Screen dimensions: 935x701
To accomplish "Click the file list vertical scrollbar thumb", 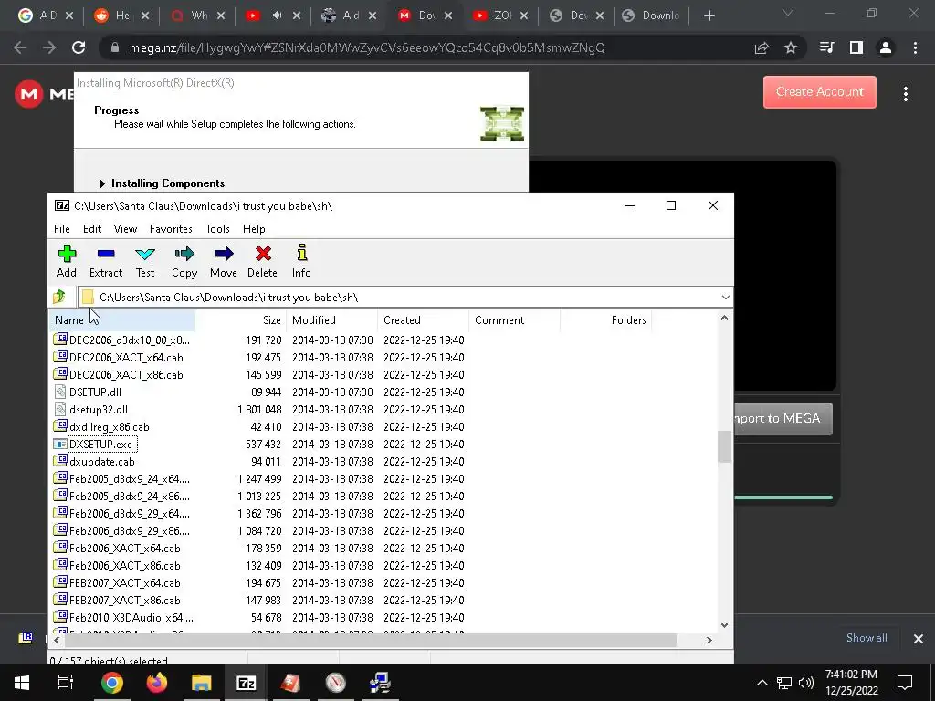I will pyautogui.click(x=724, y=445).
